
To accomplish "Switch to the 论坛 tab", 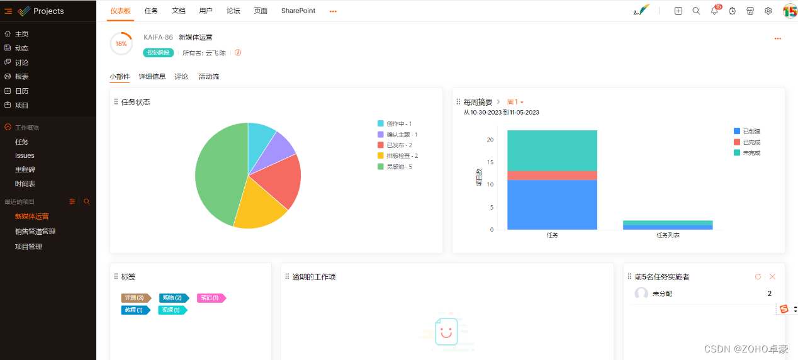I will (x=233, y=11).
